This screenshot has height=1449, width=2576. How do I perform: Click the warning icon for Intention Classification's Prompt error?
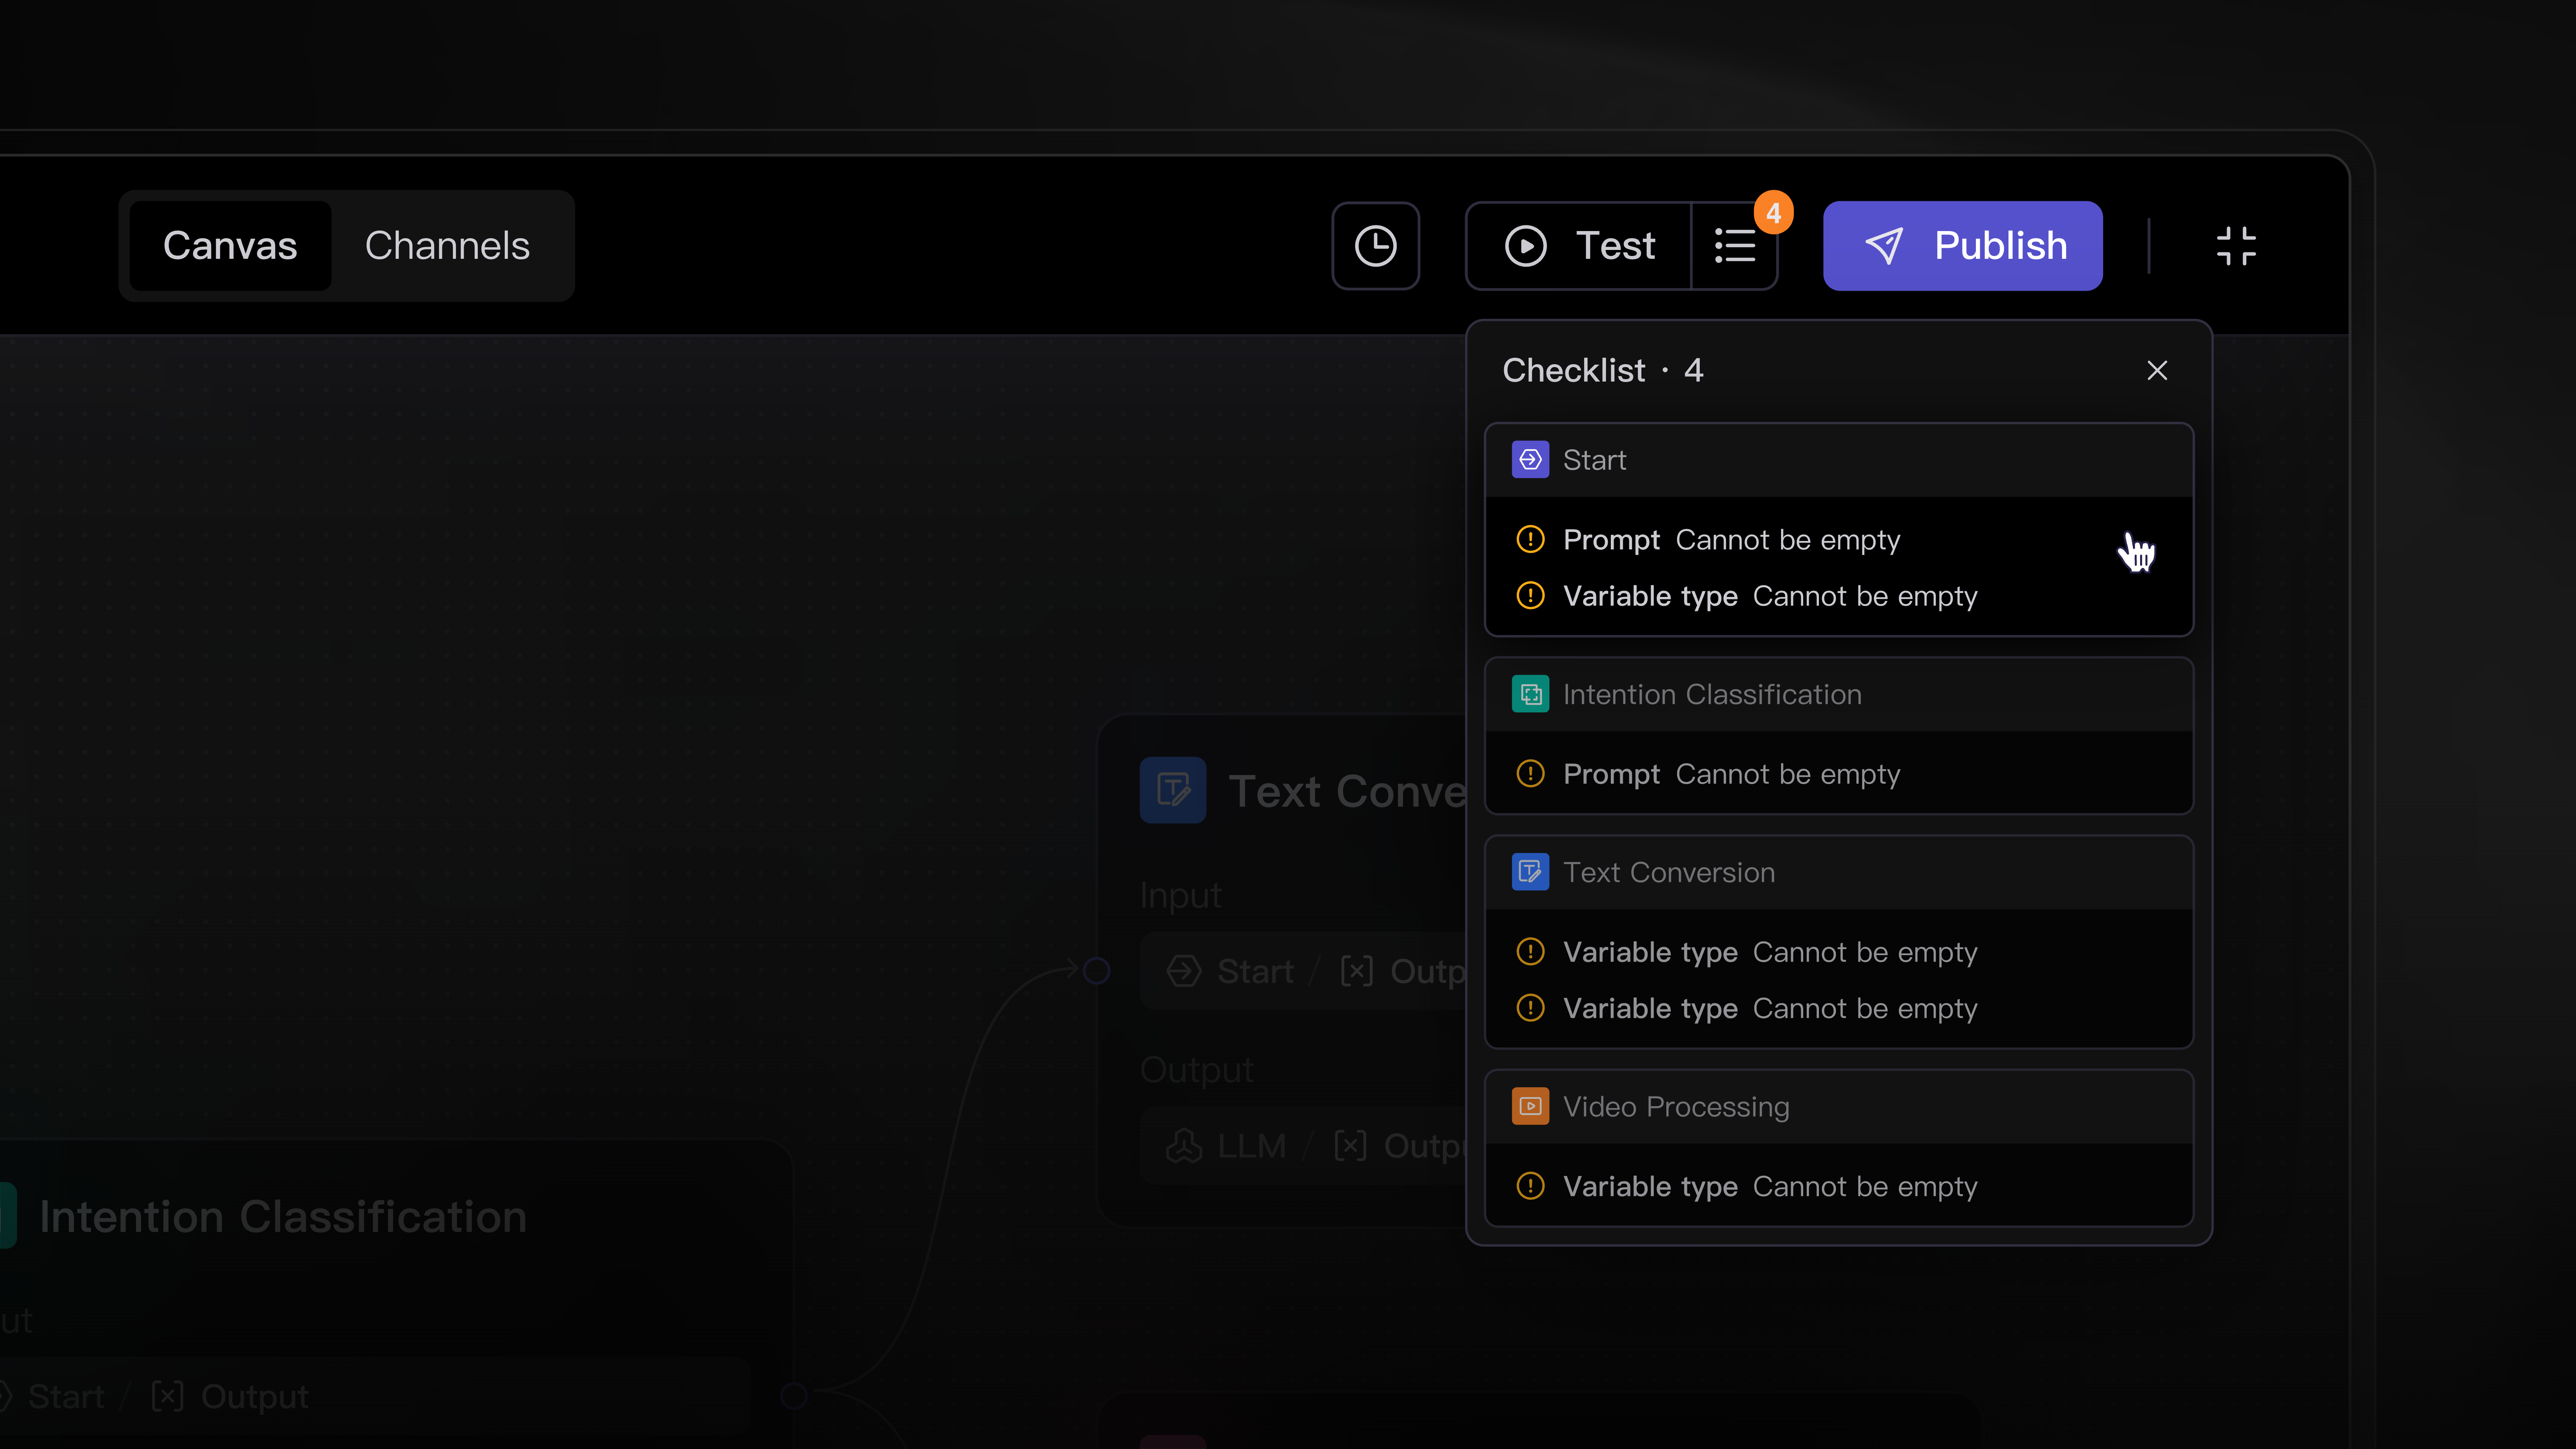pos(1530,774)
